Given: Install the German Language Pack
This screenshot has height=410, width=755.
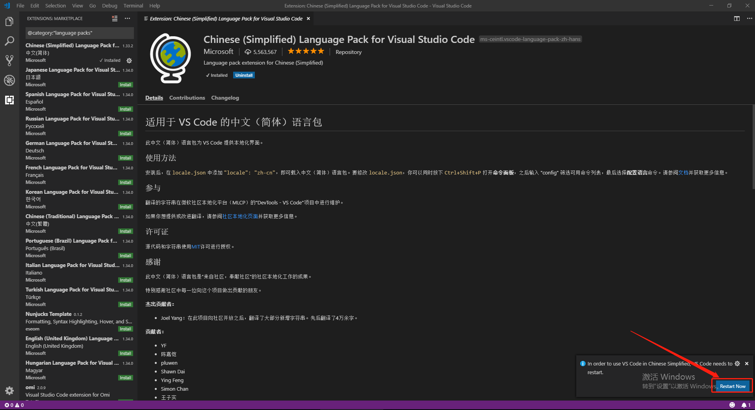Looking at the screenshot, I should pyautogui.click(x=126, y=158).
